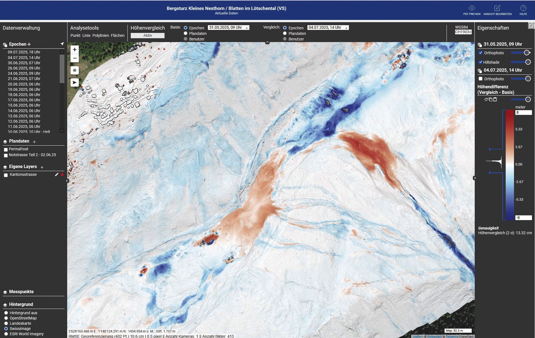This screenshot has height=338, width=535.
Task: Toggle the Permafrost plan data checkbox
Action: click(6, 149)
